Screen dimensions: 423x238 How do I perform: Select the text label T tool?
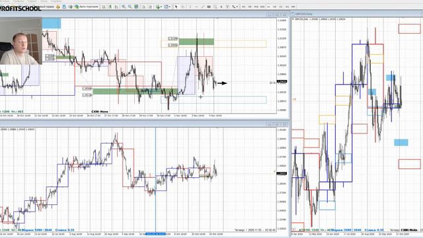pyautogui.click(x=227, y=7)
